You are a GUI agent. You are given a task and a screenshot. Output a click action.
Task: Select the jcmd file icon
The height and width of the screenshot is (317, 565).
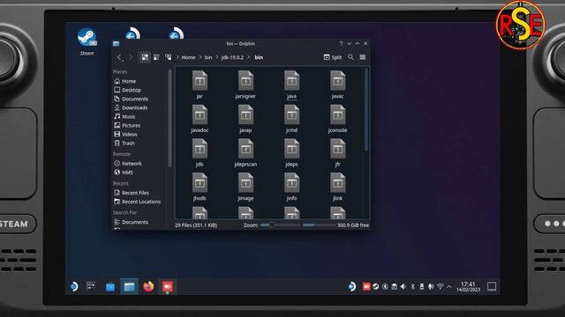coord(291,114)
